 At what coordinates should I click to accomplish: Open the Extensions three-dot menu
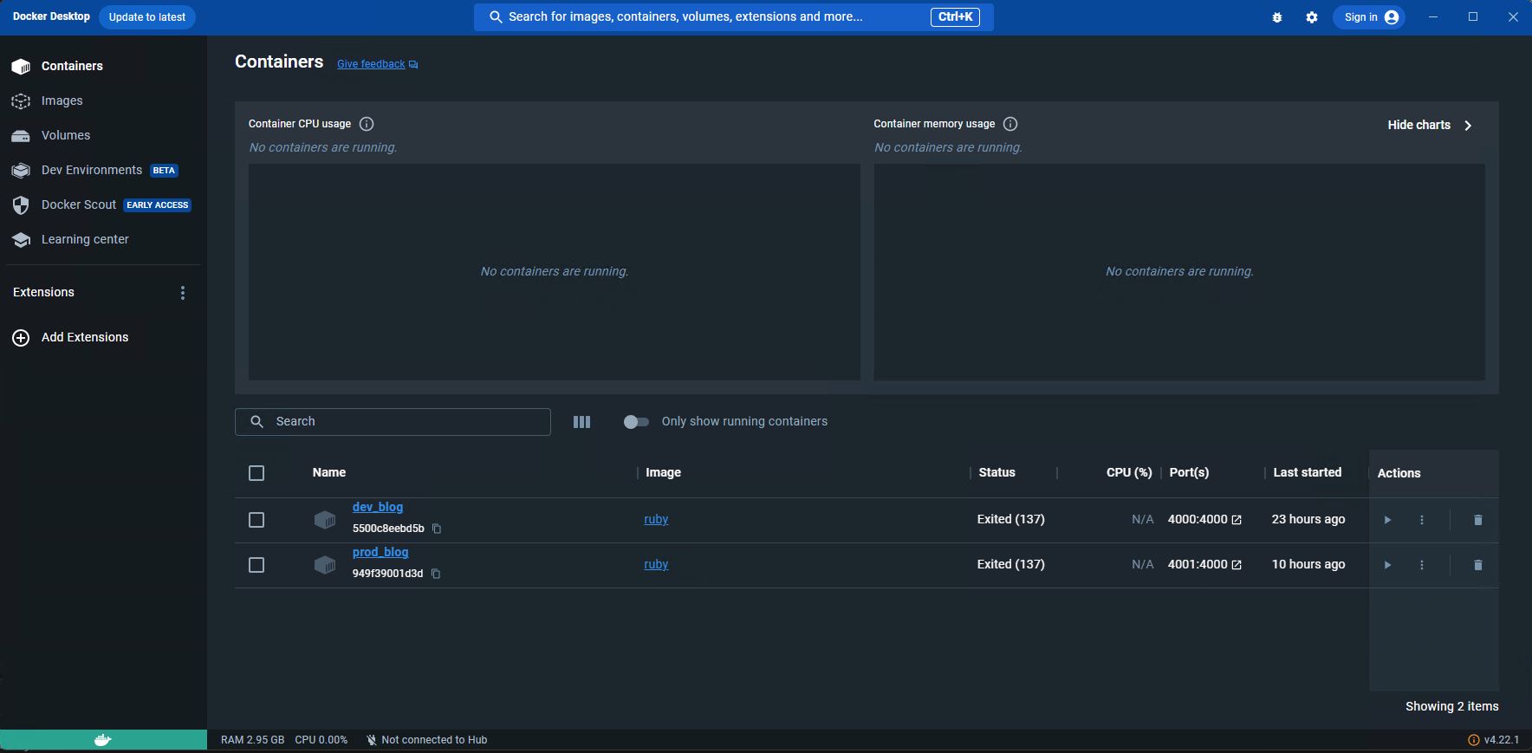pos(182,293)
